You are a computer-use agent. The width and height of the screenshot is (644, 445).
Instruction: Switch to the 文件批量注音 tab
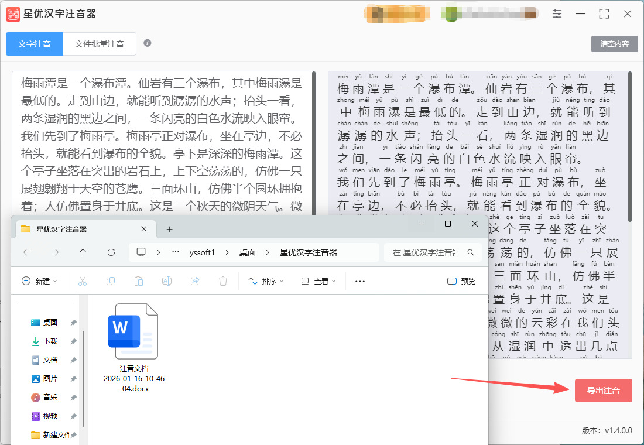(x=100, y=44)
